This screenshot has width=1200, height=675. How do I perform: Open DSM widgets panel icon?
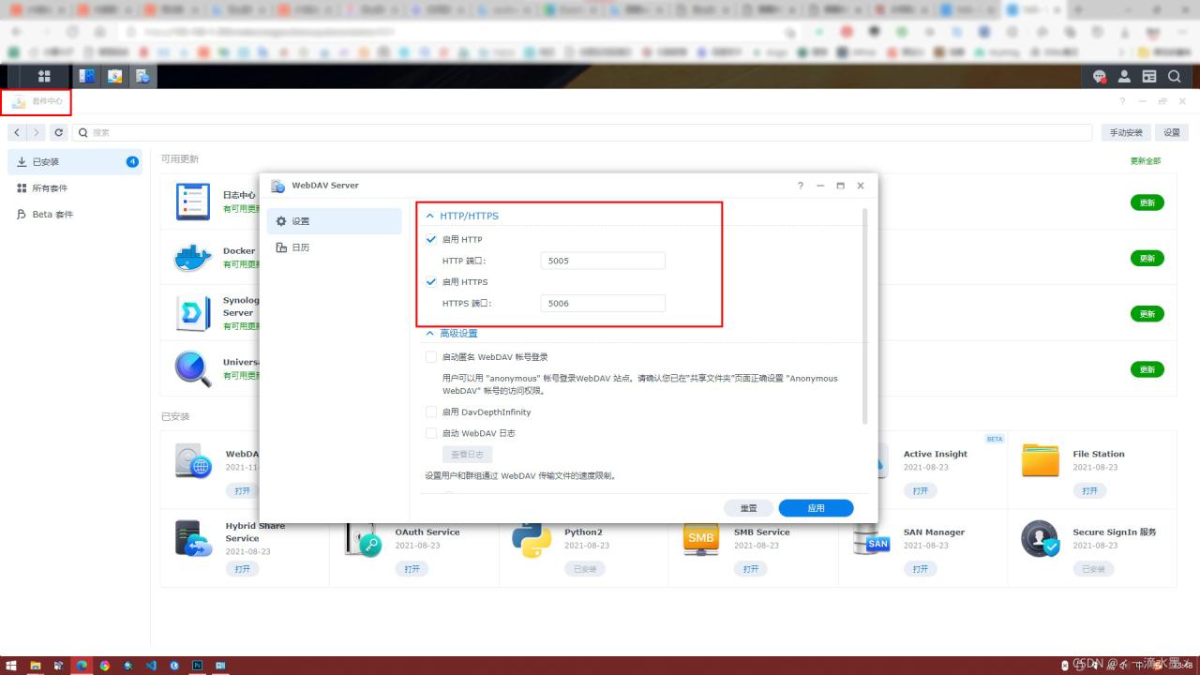pos(1148,76)
